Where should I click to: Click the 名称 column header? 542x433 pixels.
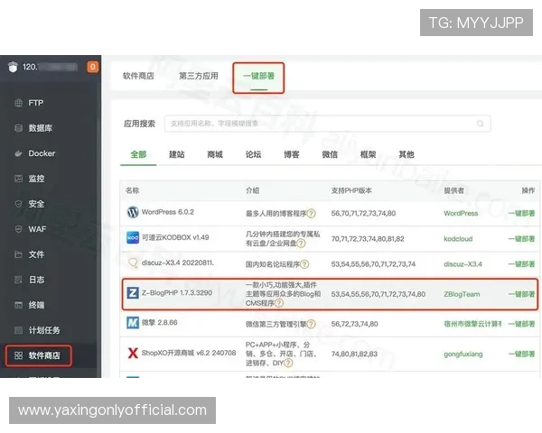133,190
